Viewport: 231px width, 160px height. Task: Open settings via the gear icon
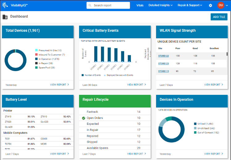coord(210,6)
